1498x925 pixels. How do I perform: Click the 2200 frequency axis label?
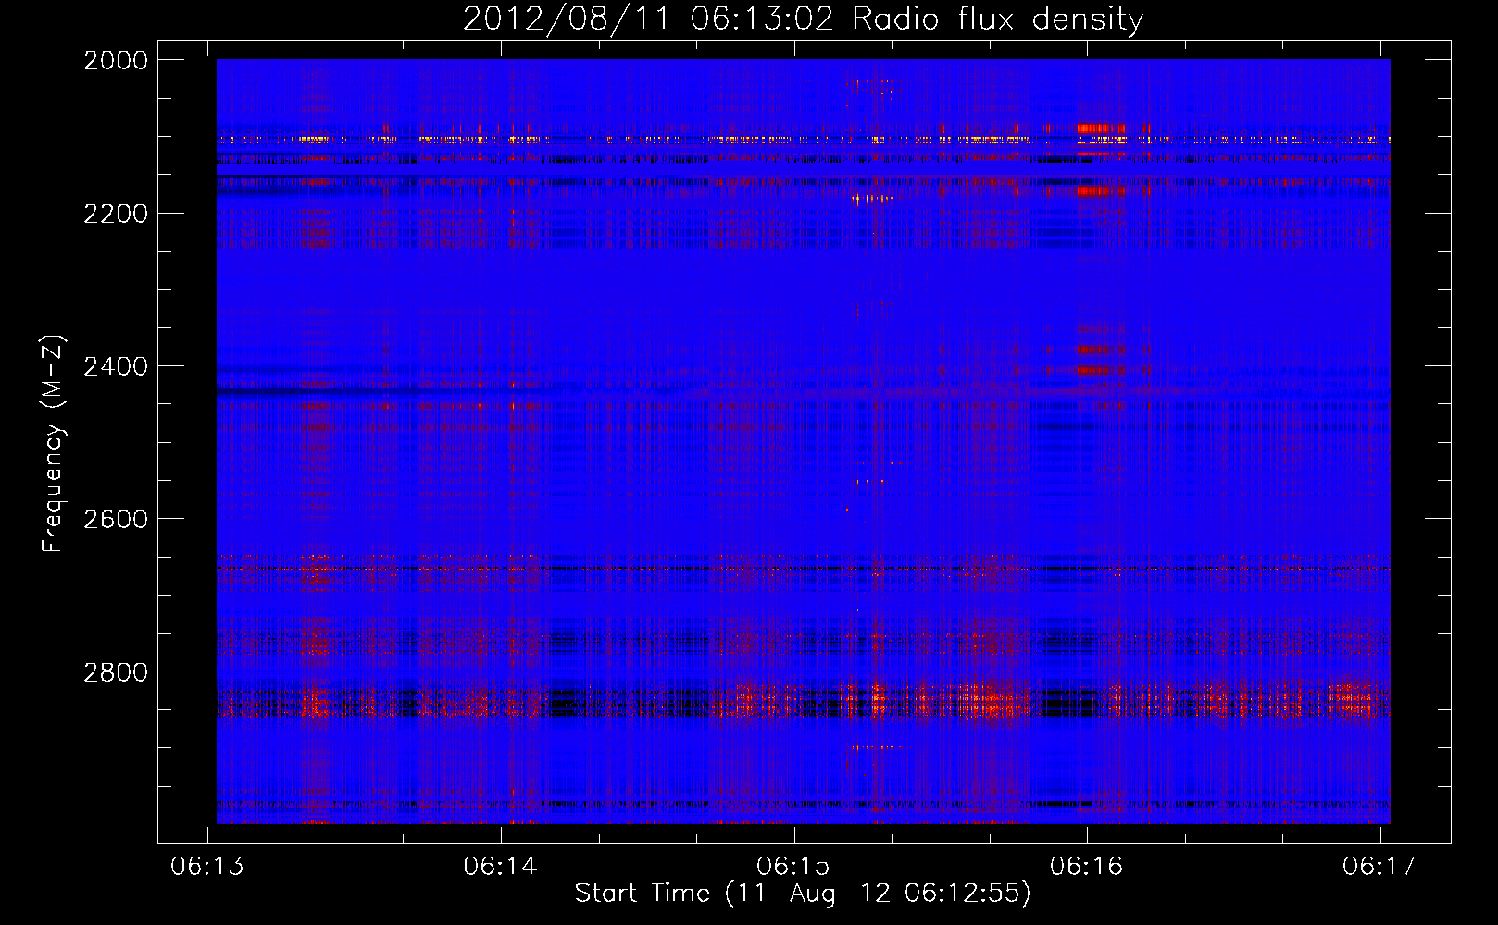click(116, 214)
